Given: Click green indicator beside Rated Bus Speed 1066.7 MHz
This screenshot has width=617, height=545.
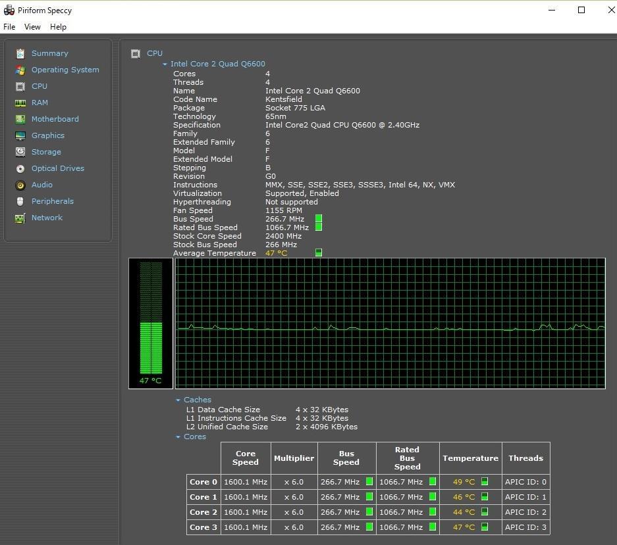Looking at the screenshot, I should click(x=319, y=227).
